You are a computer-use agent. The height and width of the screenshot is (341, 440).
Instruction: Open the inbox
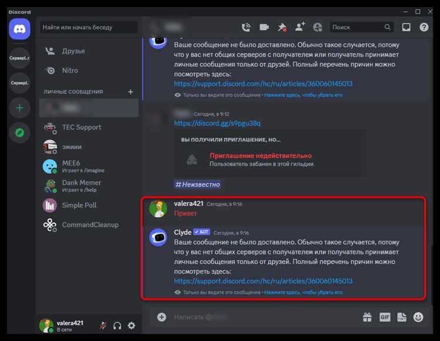click(406, 27)
